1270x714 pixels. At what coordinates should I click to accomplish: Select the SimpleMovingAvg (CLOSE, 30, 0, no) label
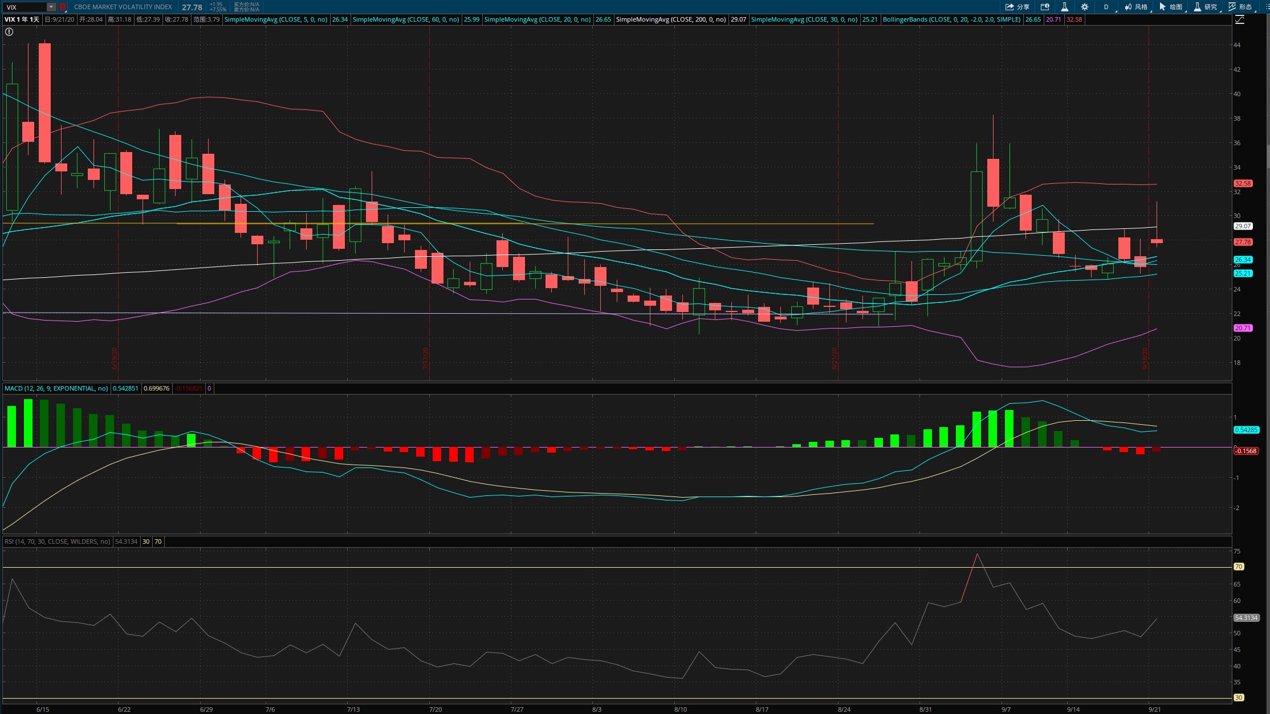804,19
